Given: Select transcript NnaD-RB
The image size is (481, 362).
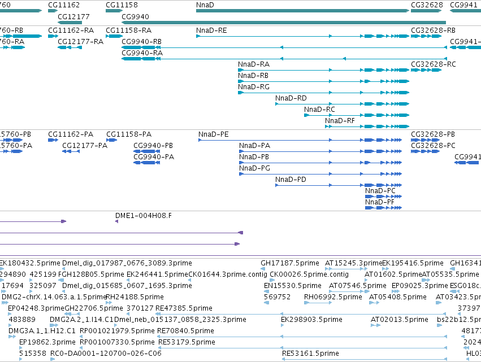Looking at the screenshot, I should (253, 76).
